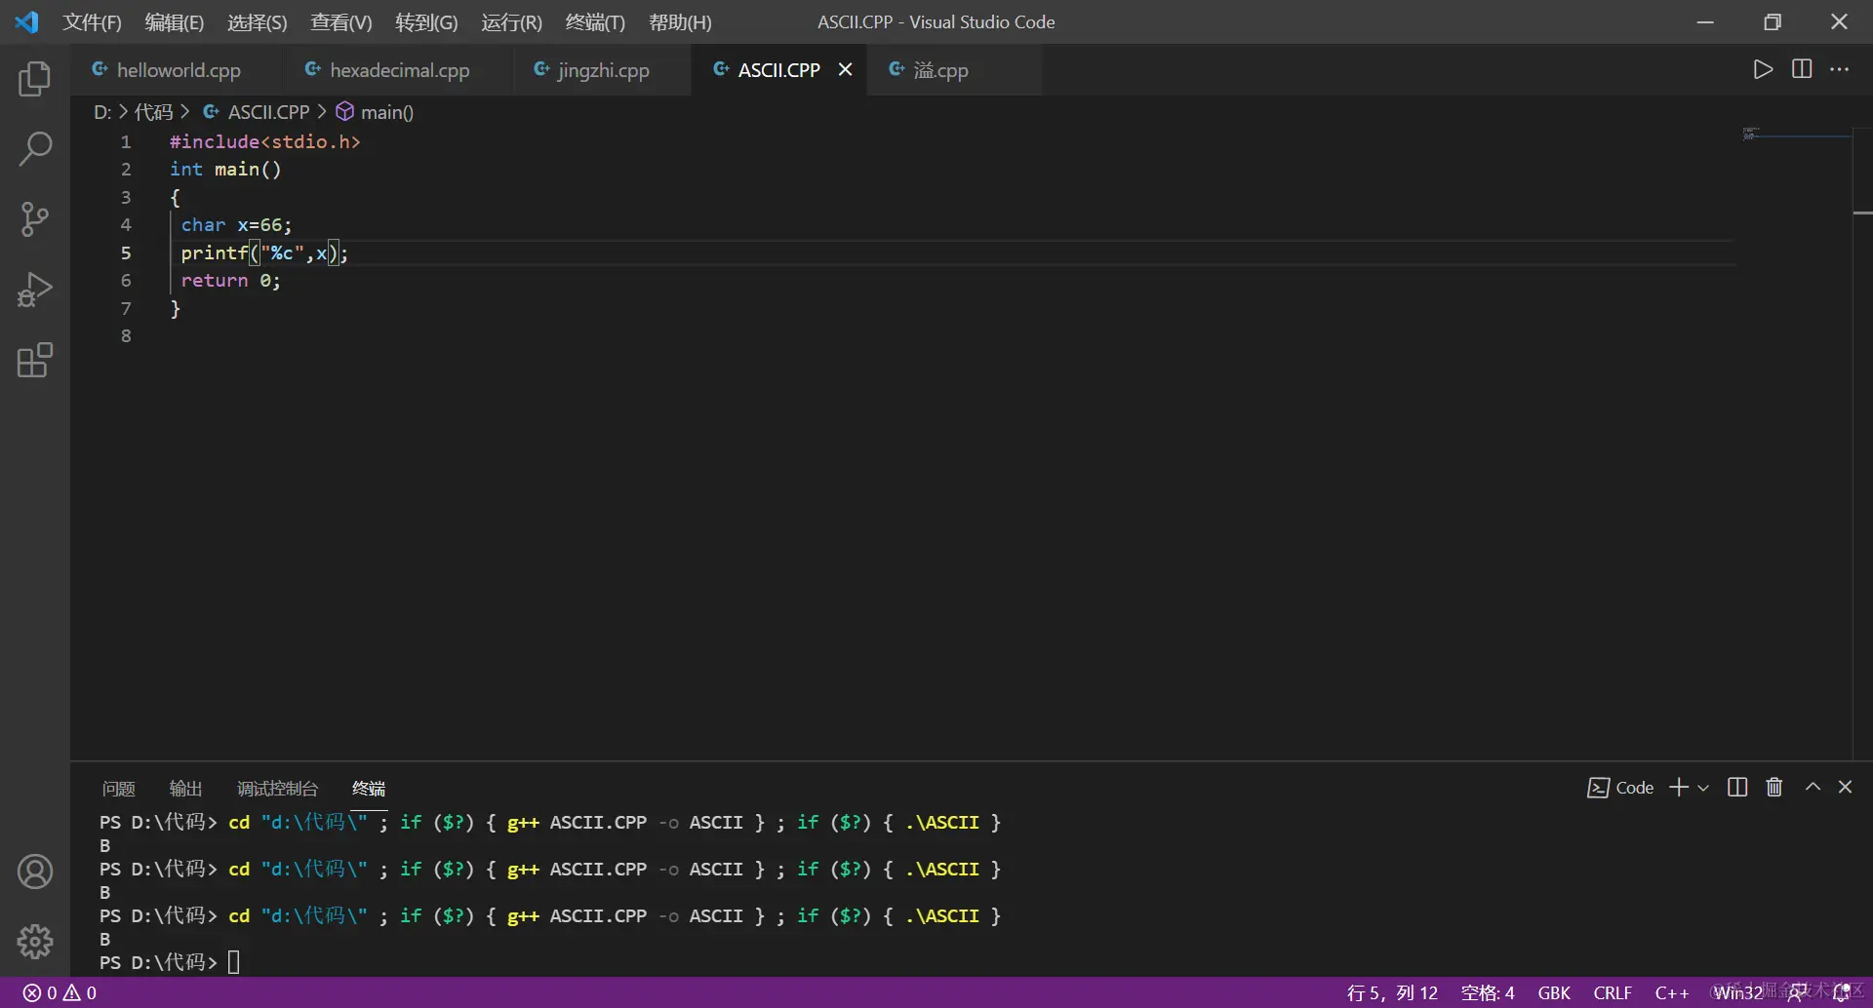Open the Extensions view
Screen dimensions: 1873x1008
[x=35, y=360]
